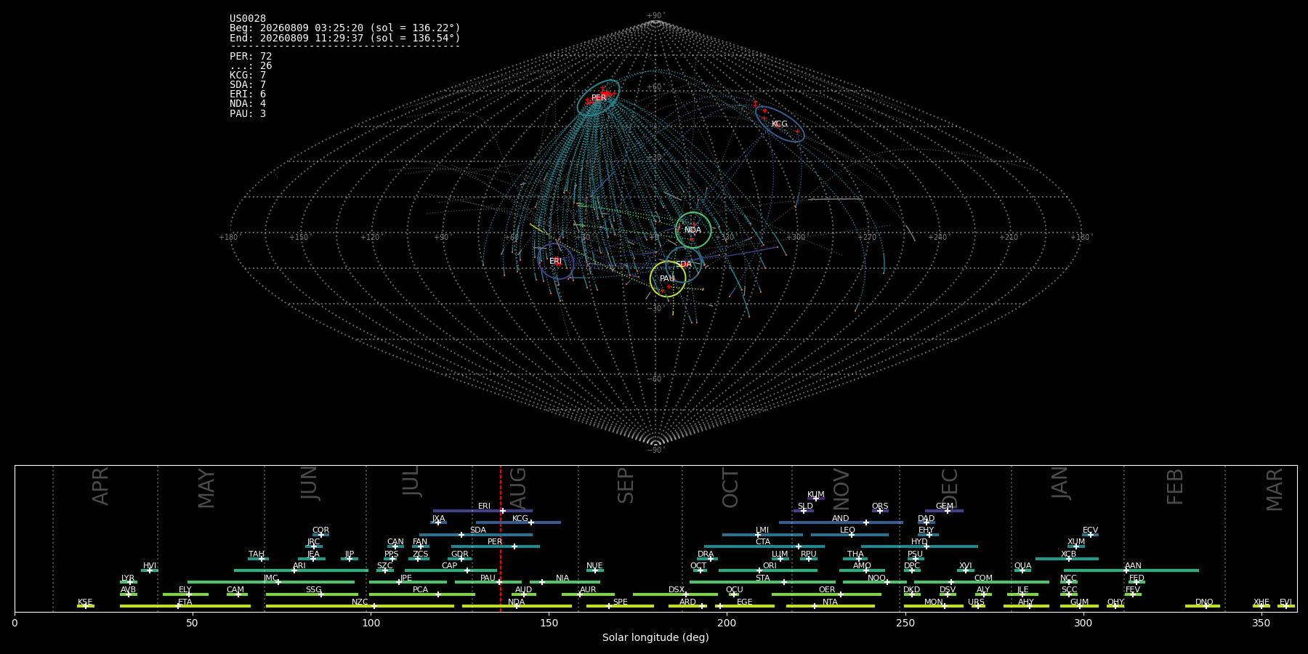Select the QUA shower marker
The width and height of the screenshot is (1308, 654).
(x=1022, y=570)
